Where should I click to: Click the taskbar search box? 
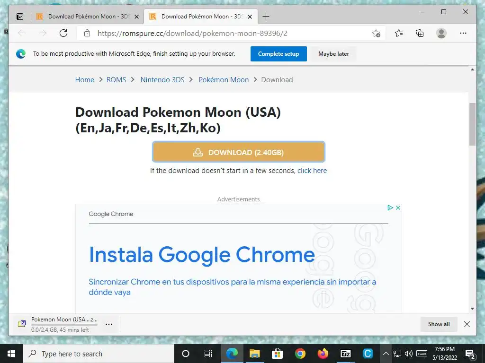click(99, 354)
